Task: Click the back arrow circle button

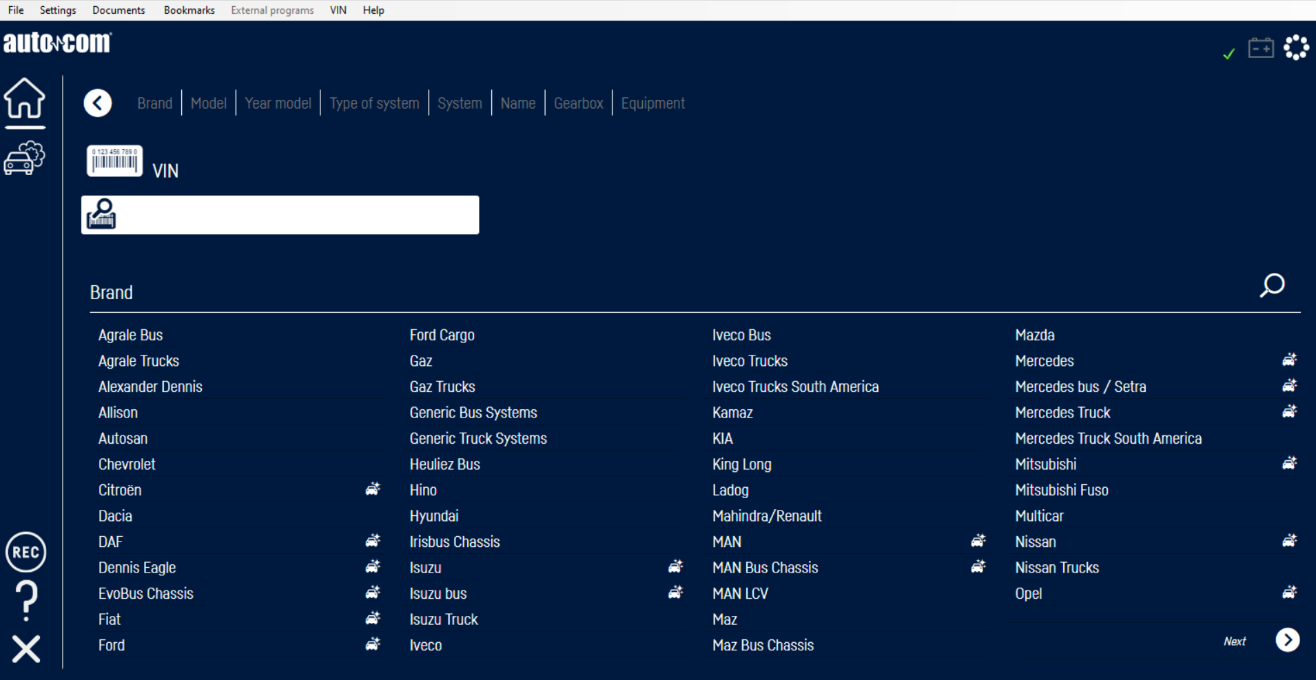Action: [98, 103]
